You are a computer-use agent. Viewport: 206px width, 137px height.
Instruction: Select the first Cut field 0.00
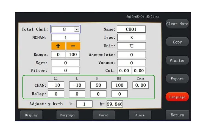click(x=124, y=70)
